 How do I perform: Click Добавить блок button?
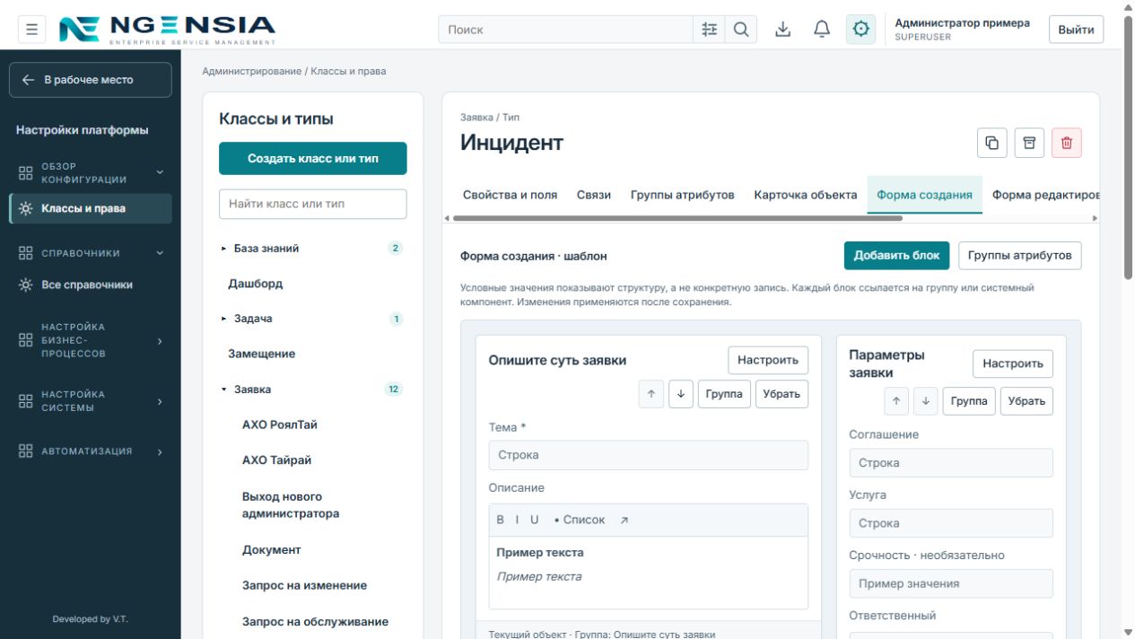[x=896, y=256]
